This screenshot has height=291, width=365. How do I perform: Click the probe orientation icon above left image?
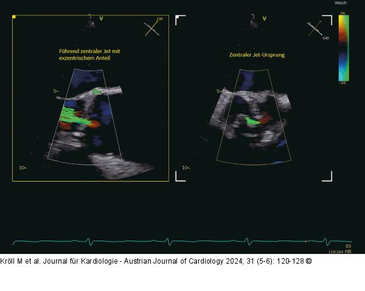(90, 23)
